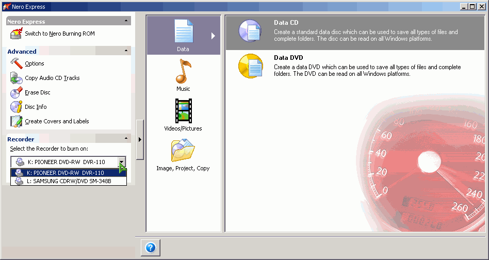Click the Erase Disc link
This screenshot has height=260, width=489.
[38, 92]
